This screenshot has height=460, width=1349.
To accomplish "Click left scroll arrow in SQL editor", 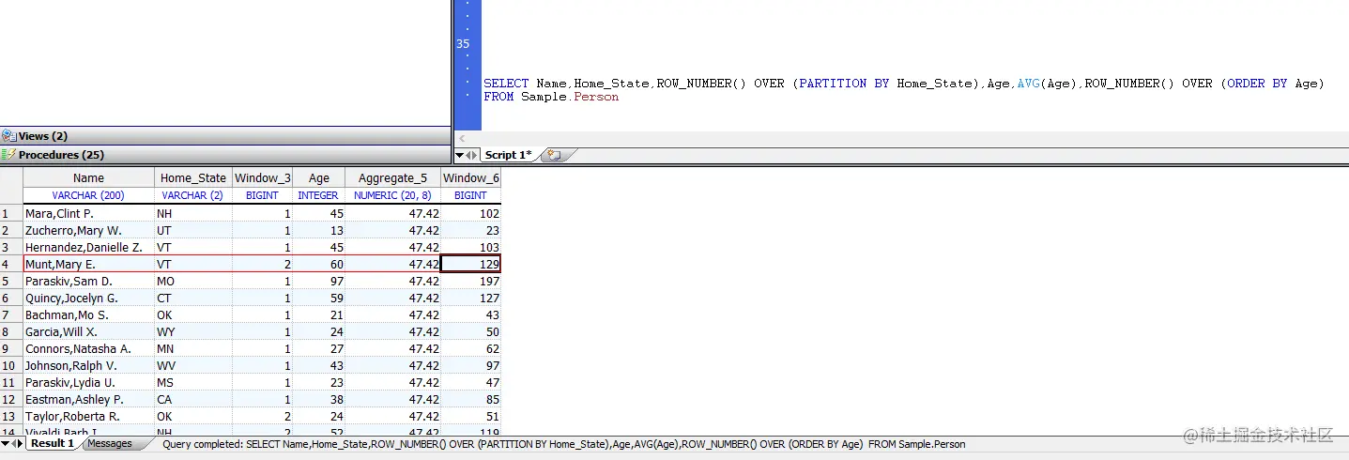I will coord(461,138).
